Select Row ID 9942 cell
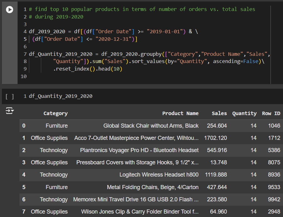This screenshot has width=283, height=217. (274, 199)
